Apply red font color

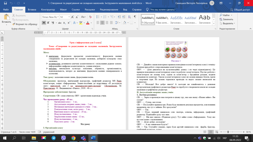88,23
